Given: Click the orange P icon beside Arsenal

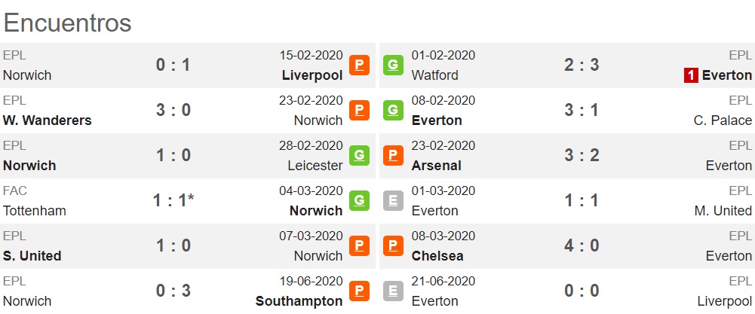Looking at the screenshot, I should (x=393, y=155).
